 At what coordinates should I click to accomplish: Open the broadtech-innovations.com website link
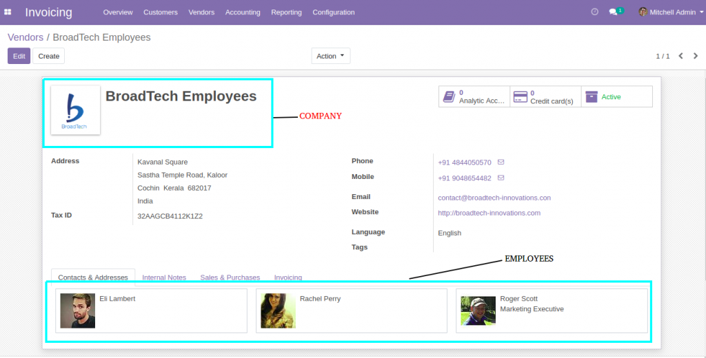(x=489, y=213)
